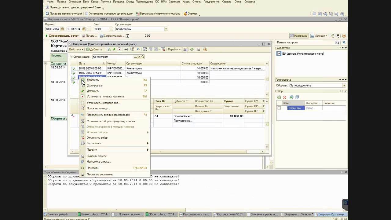Open the Обороты grouping dropdown
Screen dimensions: 391x220
coord(344,86)
